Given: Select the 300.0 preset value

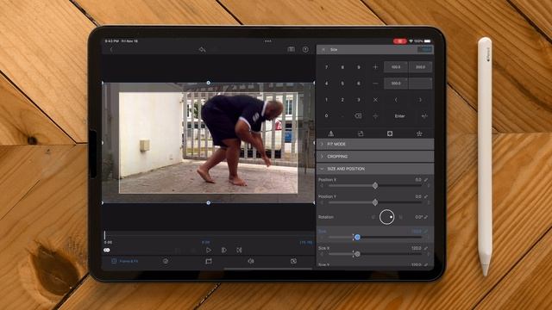Looking at the screenshot, I should tap(396, 84).
